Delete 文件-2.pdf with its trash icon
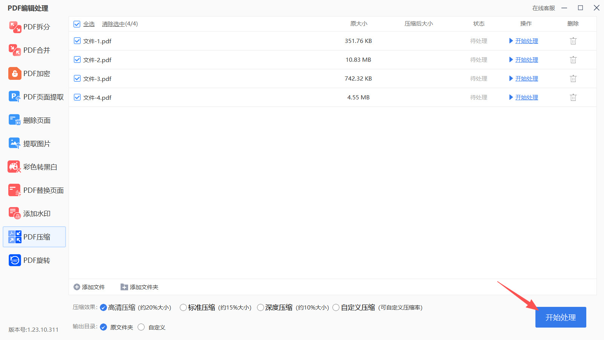This screenshot has width=604, height=340. [x=573, y=60]
